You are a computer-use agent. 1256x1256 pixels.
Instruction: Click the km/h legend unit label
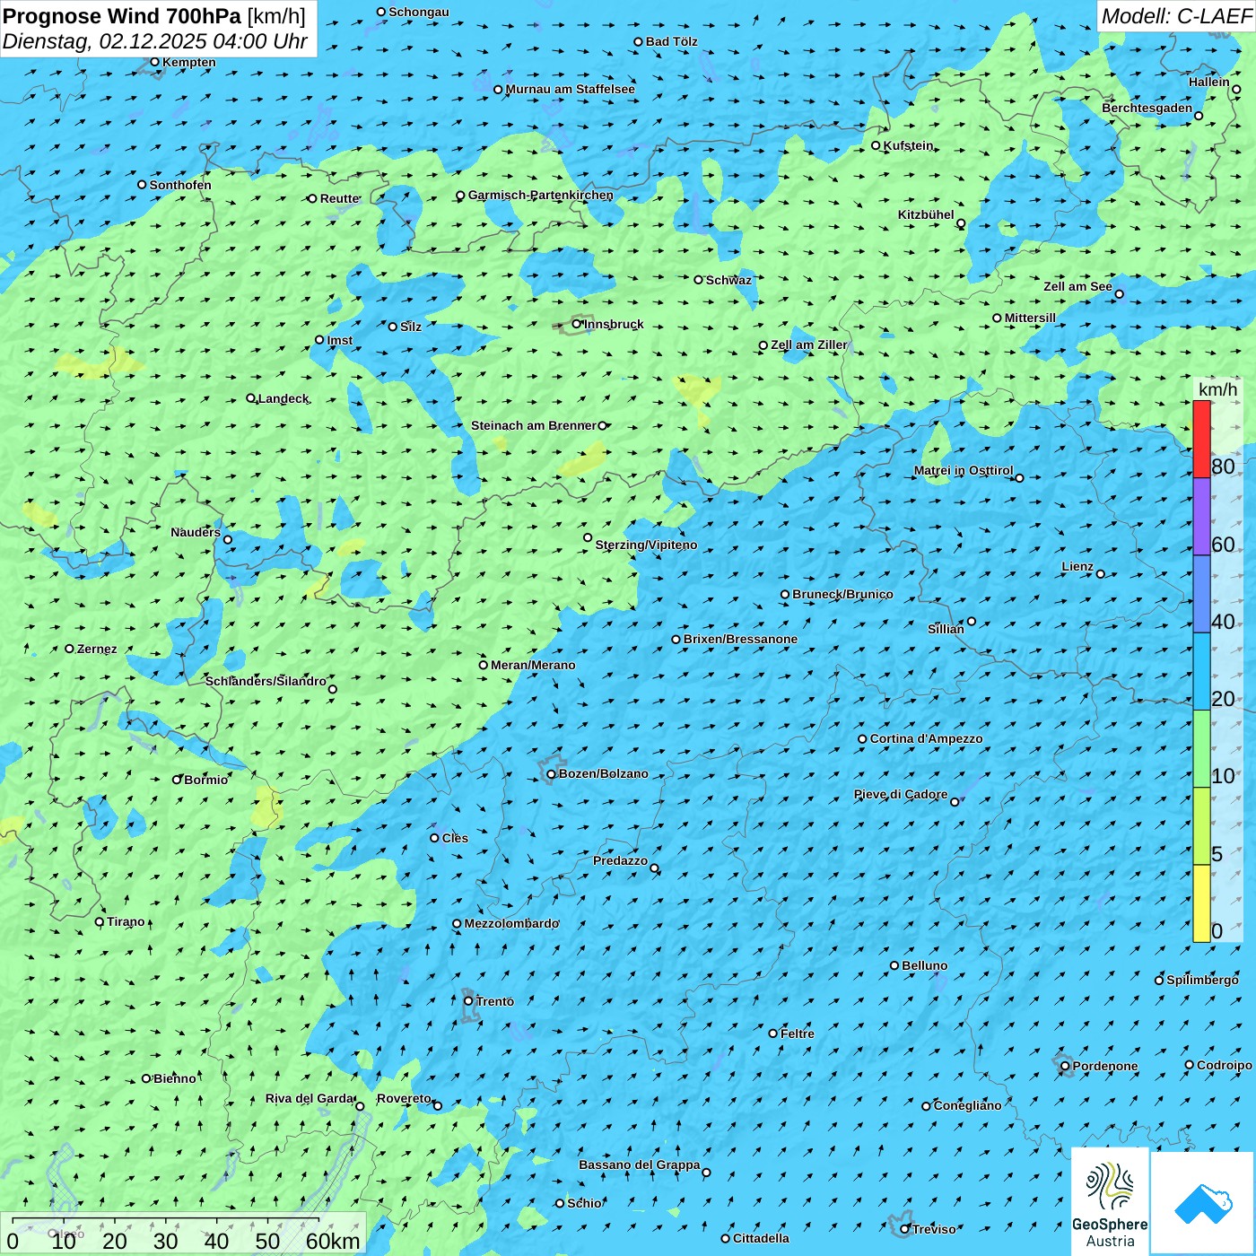[x=1217, y=389]
